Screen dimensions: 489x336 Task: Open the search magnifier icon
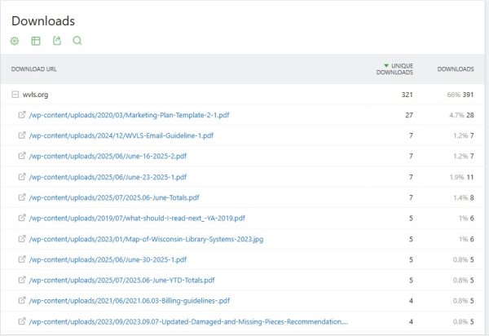click(77, 41)
